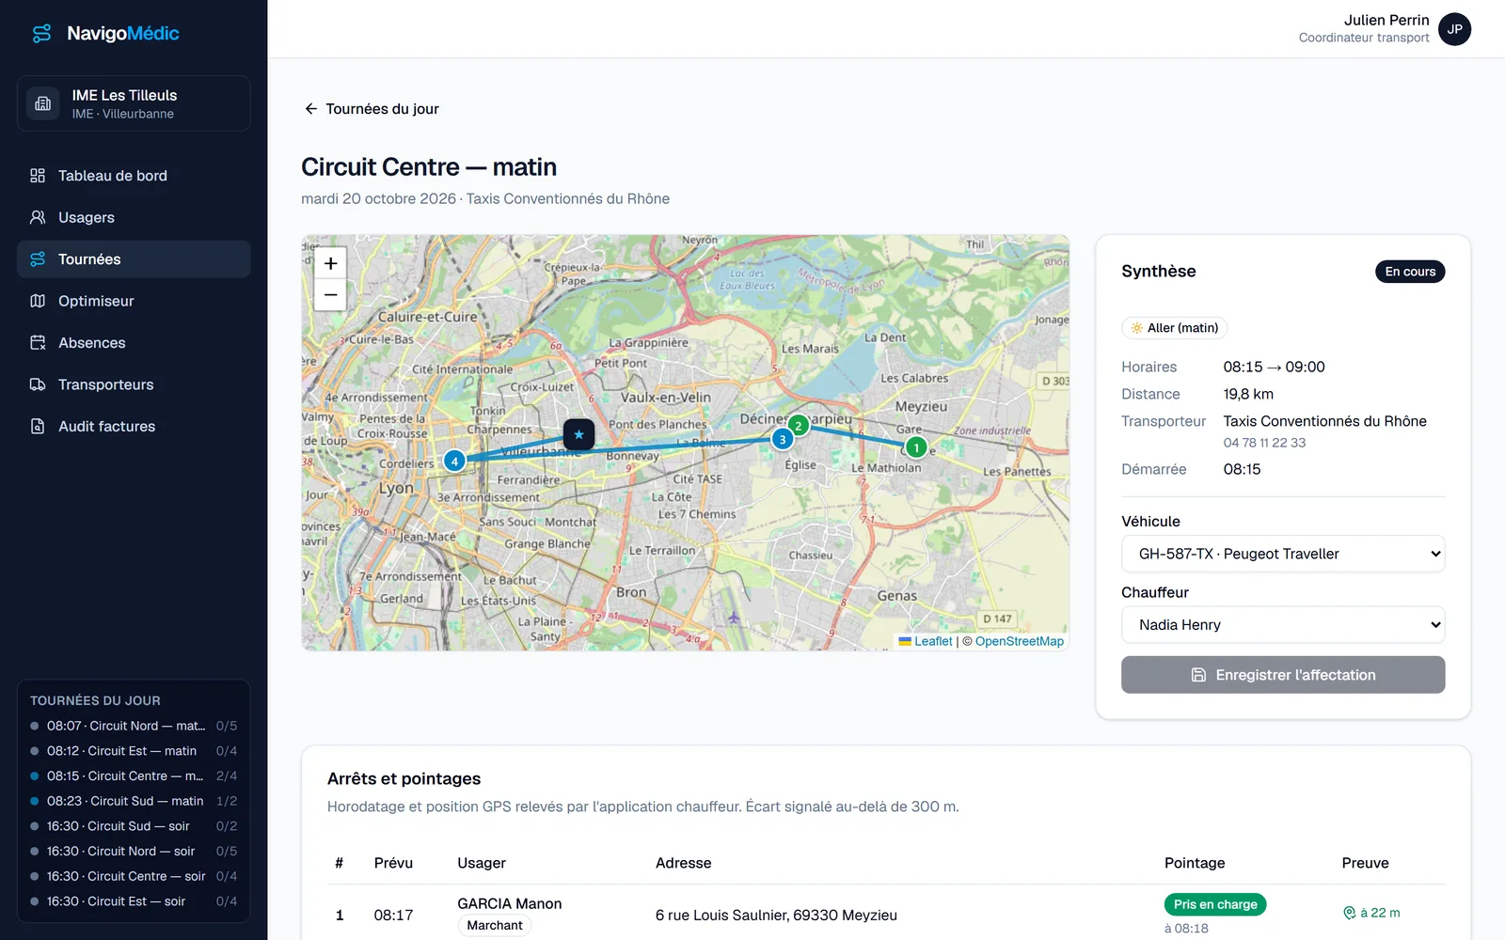Open 16:30 Circuit Sud soir tour
Image resolution: width=1505 pixels, height=940 pixels.
(x=134, y=826)
